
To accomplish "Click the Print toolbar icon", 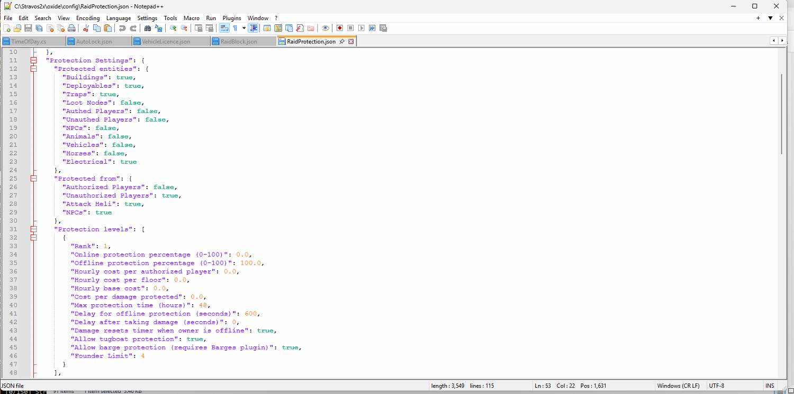I will pos(71,28).
